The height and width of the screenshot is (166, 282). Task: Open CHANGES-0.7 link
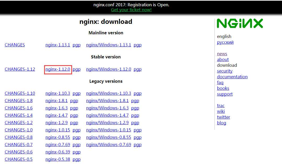pyautogui.click(x=19, y=145)
